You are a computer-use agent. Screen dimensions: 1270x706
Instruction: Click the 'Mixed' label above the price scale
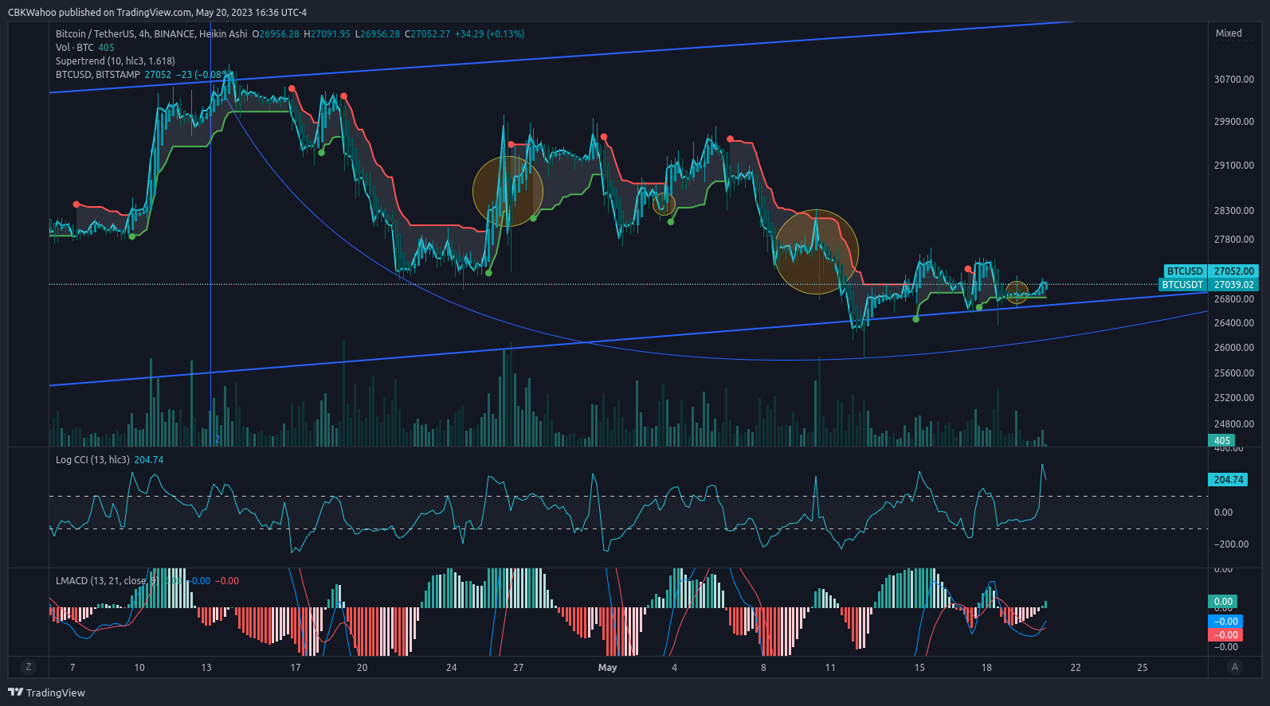(x=1229, y=33)
